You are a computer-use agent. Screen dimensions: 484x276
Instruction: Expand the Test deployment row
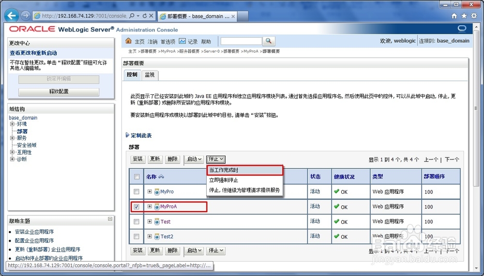click(150, 221)
